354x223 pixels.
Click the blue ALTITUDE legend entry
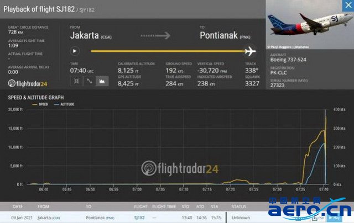coord(64,104)
